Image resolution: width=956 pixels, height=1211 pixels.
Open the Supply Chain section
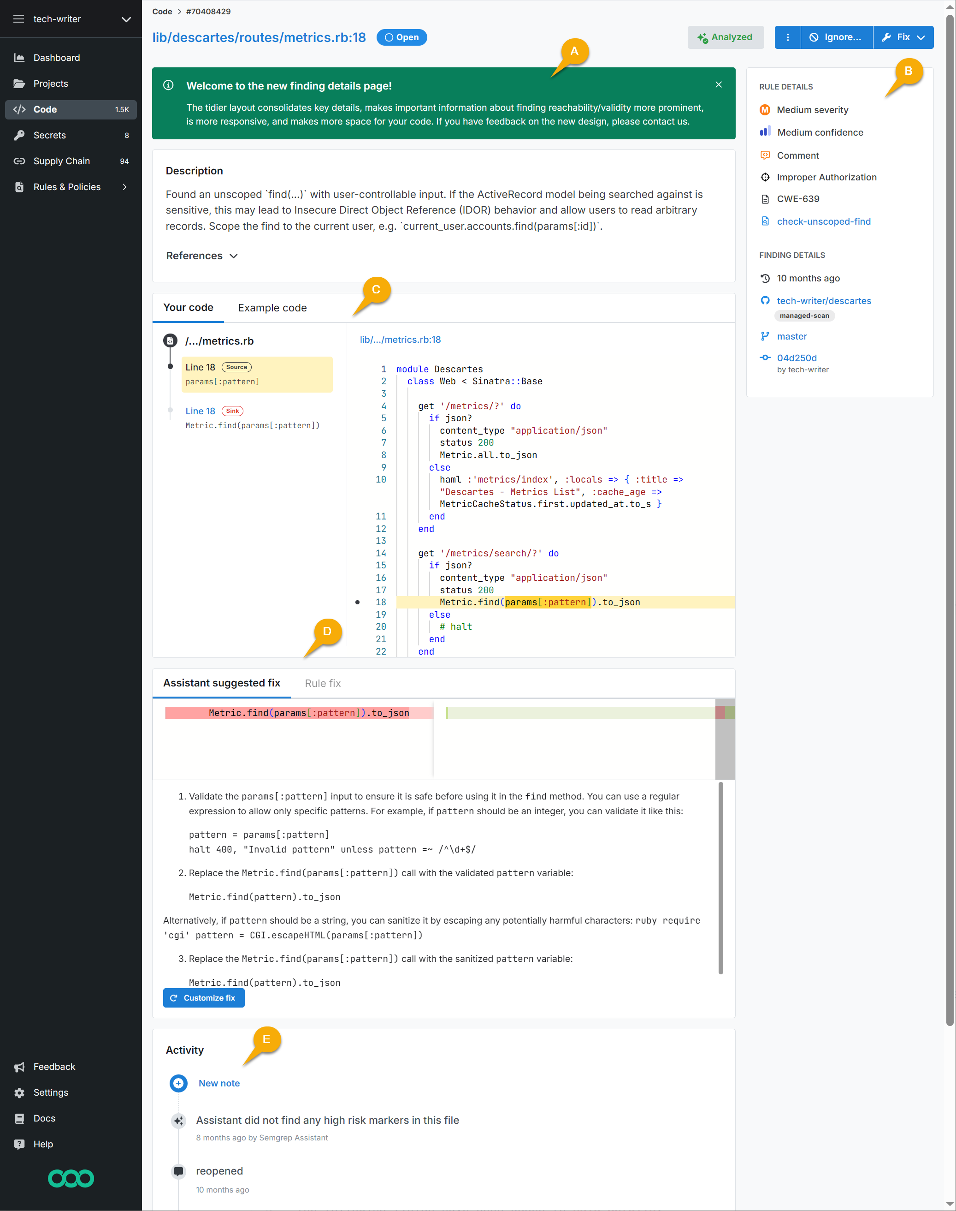[62, 161]
